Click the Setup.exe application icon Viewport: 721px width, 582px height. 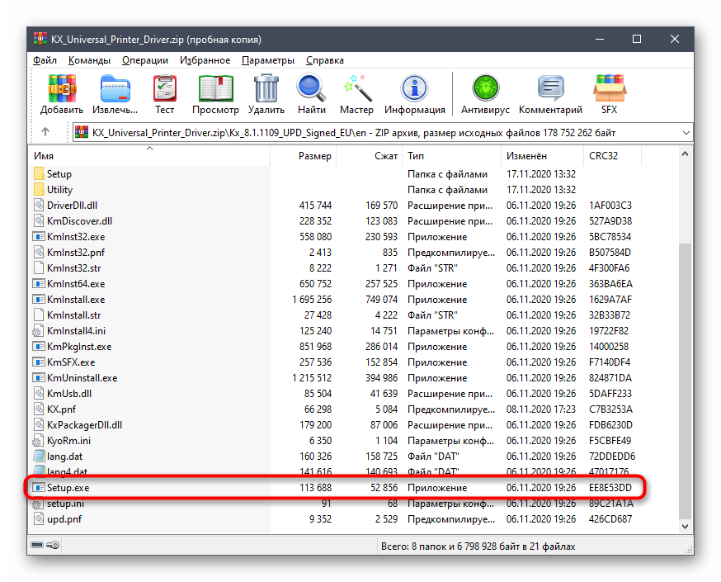(39, 488)
